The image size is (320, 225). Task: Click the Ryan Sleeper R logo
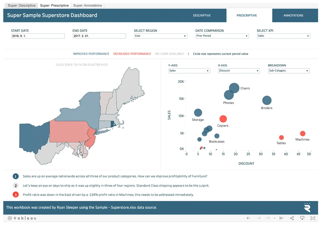pyautogui.click(x=307, y=208)
